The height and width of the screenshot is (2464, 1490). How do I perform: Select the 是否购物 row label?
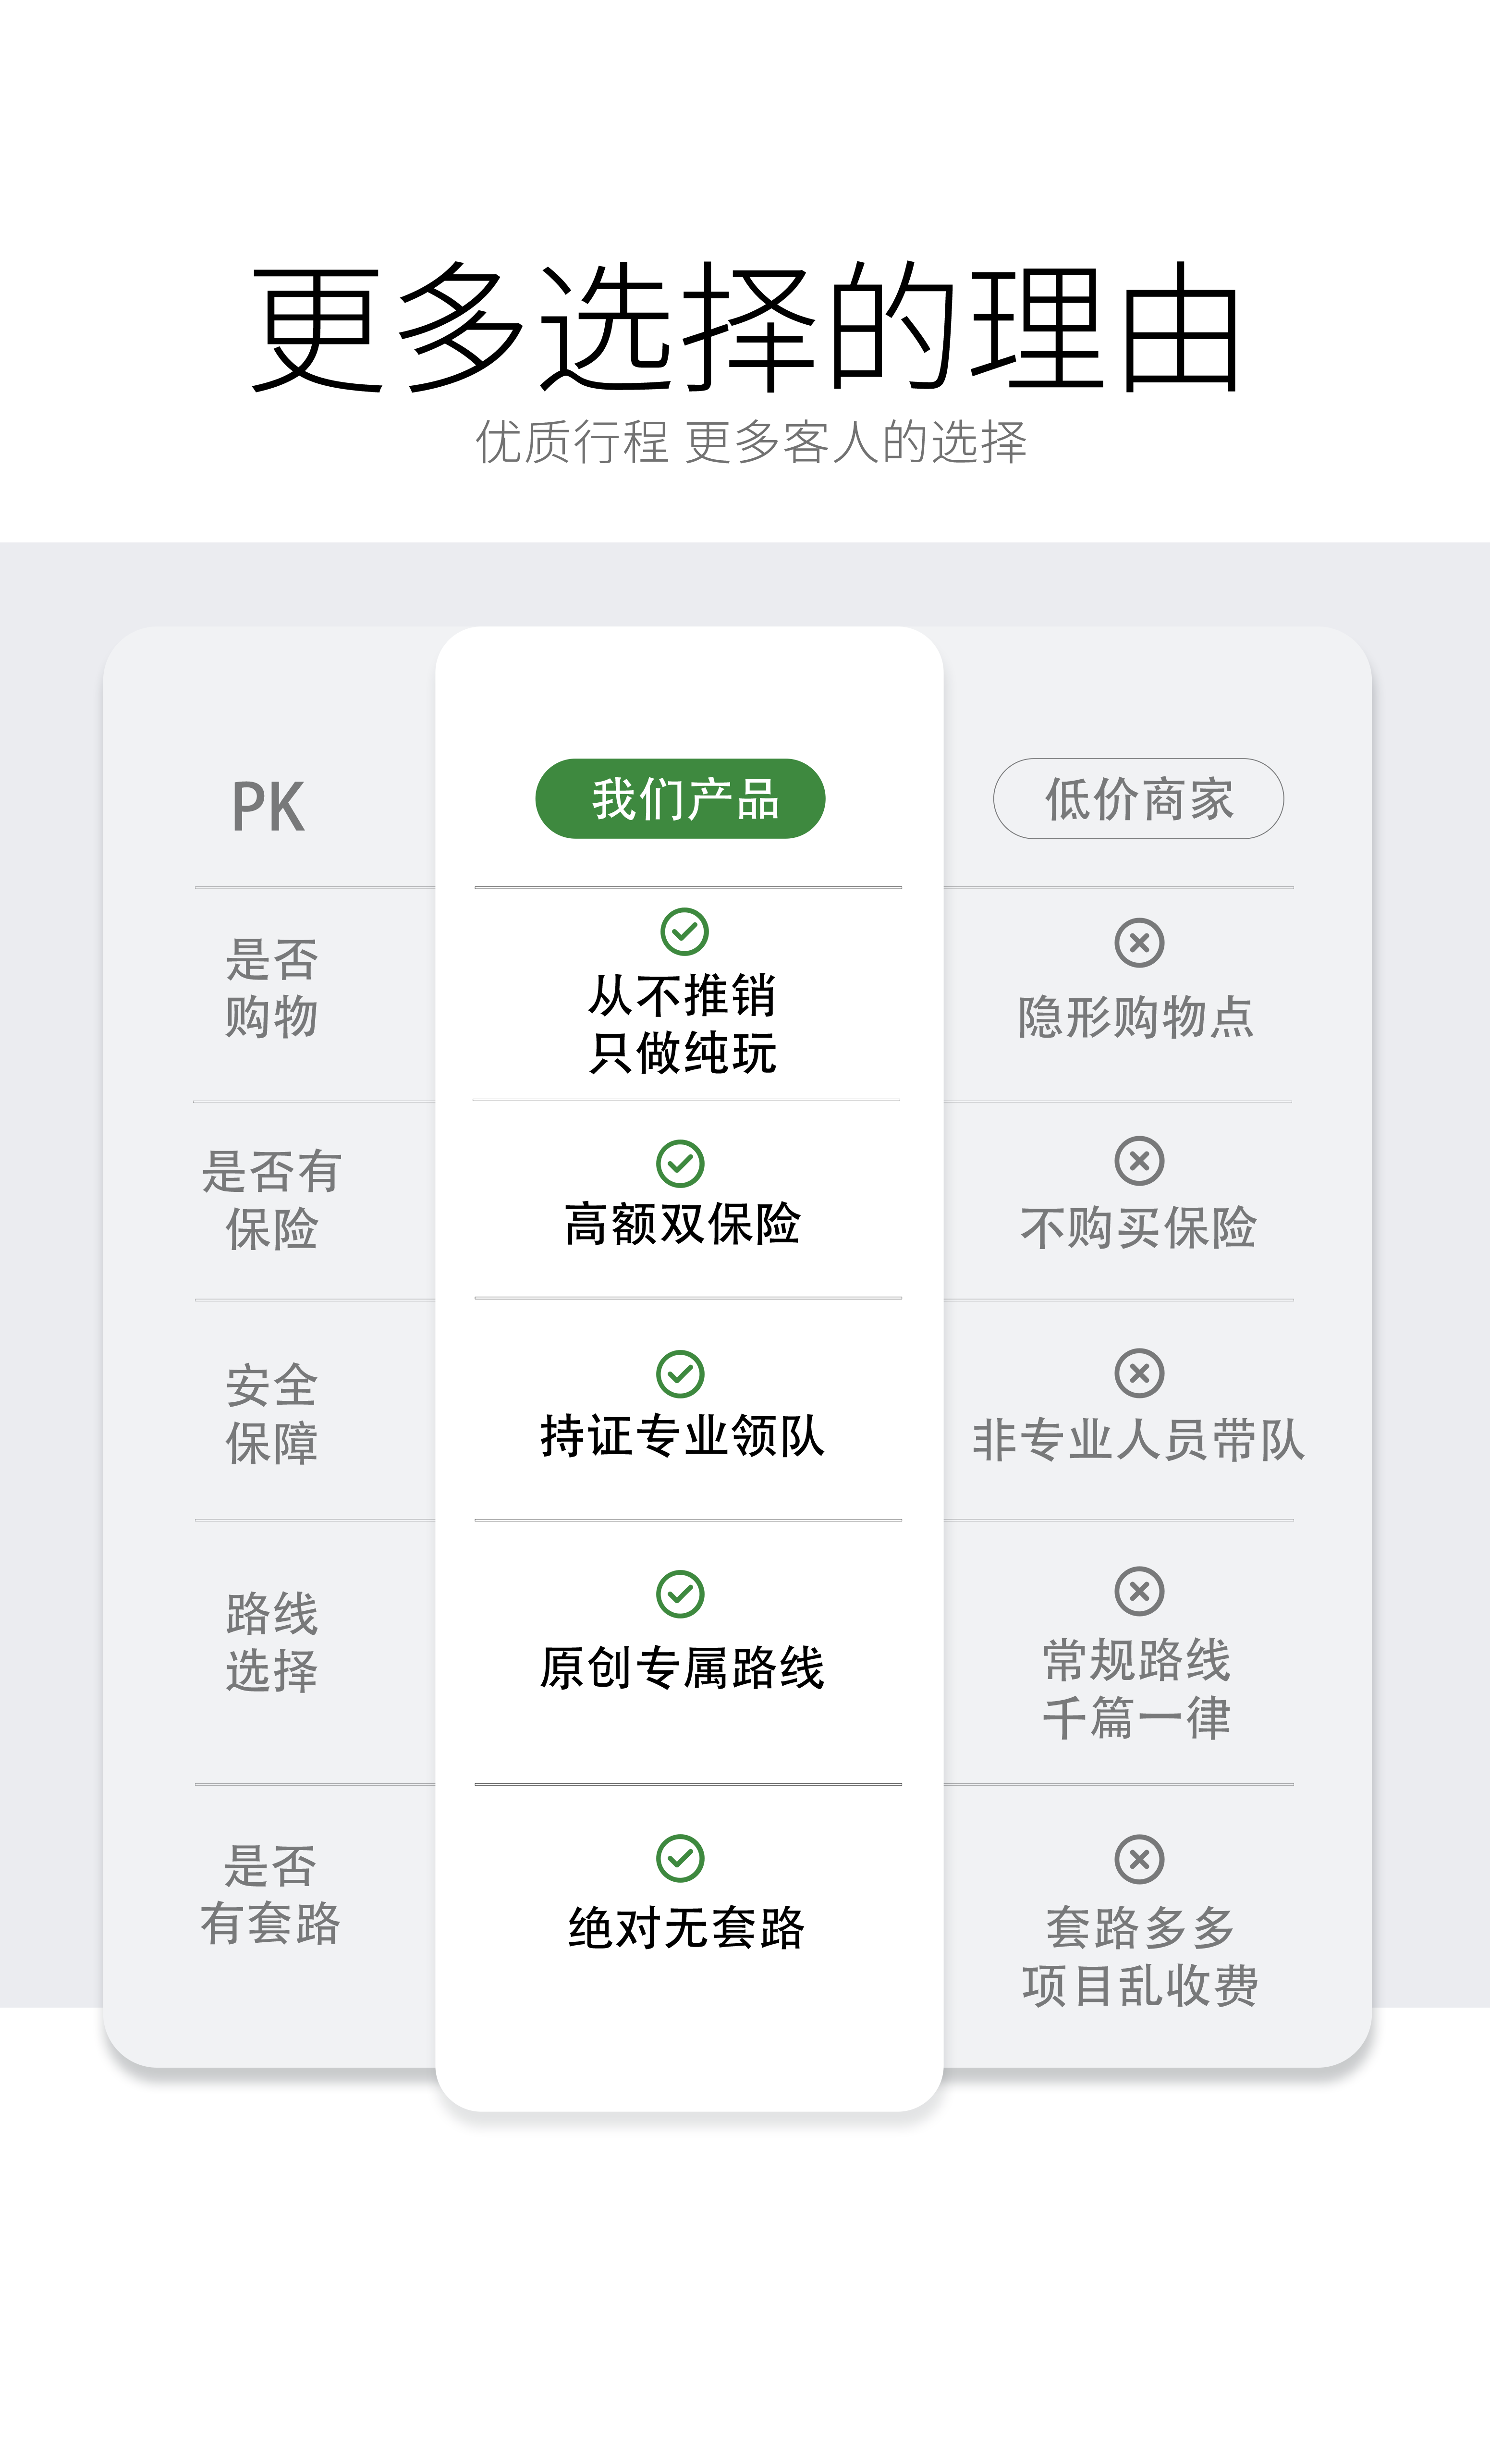click(271, 988)
